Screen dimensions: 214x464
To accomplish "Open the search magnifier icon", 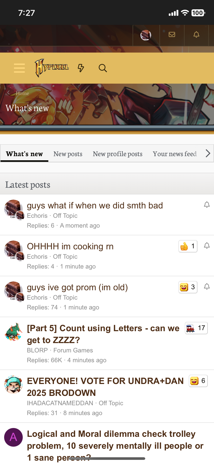I will tap(103, 68).
